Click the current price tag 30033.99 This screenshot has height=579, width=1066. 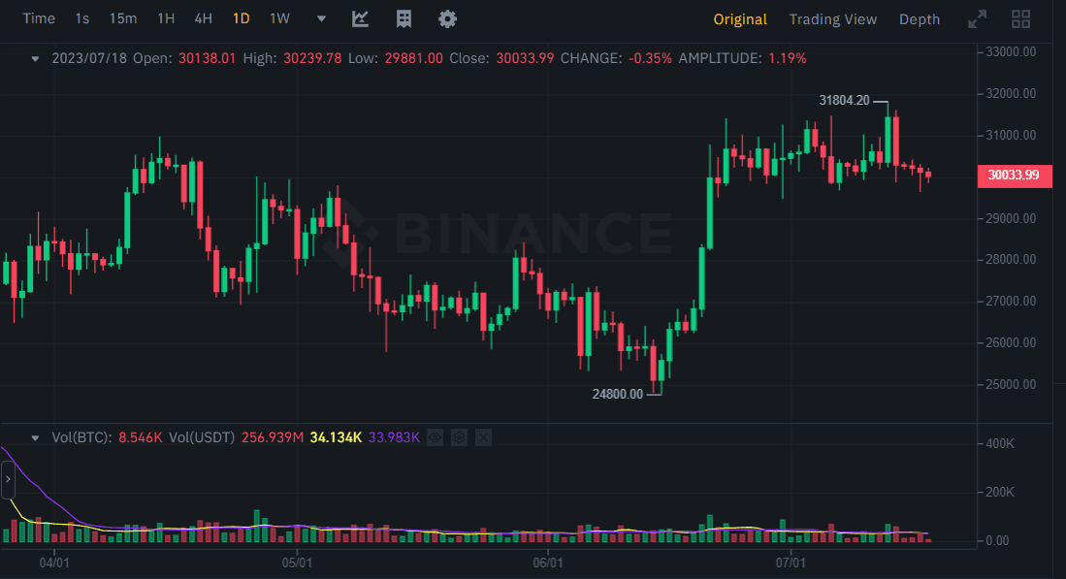coord(1014,176)
